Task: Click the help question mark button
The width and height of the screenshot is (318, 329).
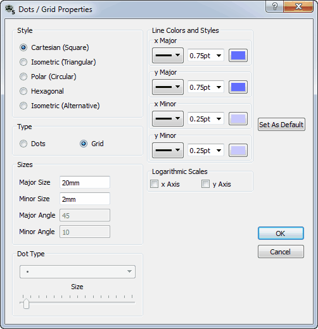Action: [274, 6]
